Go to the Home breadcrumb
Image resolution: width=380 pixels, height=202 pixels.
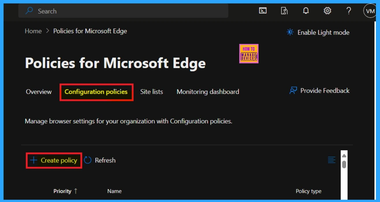(x=33, y=31)
